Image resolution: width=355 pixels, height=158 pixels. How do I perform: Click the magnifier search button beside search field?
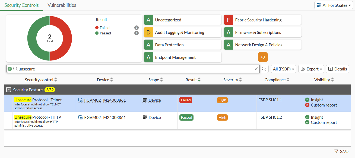[264, 69]
